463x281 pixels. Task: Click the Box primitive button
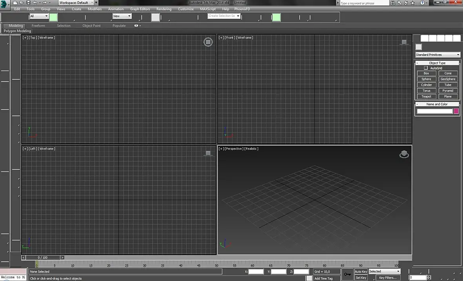(427, 73)
